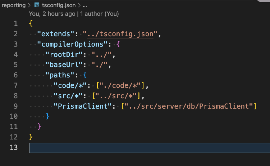Click line number 1 in gutter
Screen dimensions: 270x166
[16, 23]
